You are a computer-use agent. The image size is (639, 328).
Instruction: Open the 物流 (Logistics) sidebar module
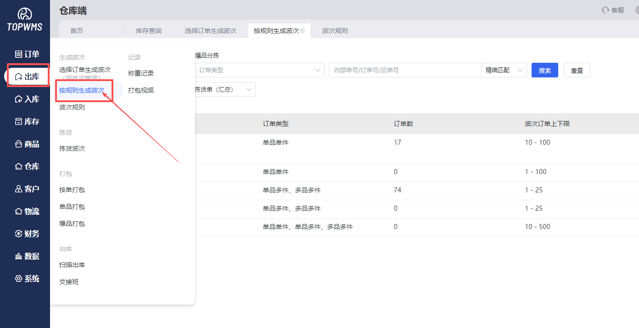point(27,211)
